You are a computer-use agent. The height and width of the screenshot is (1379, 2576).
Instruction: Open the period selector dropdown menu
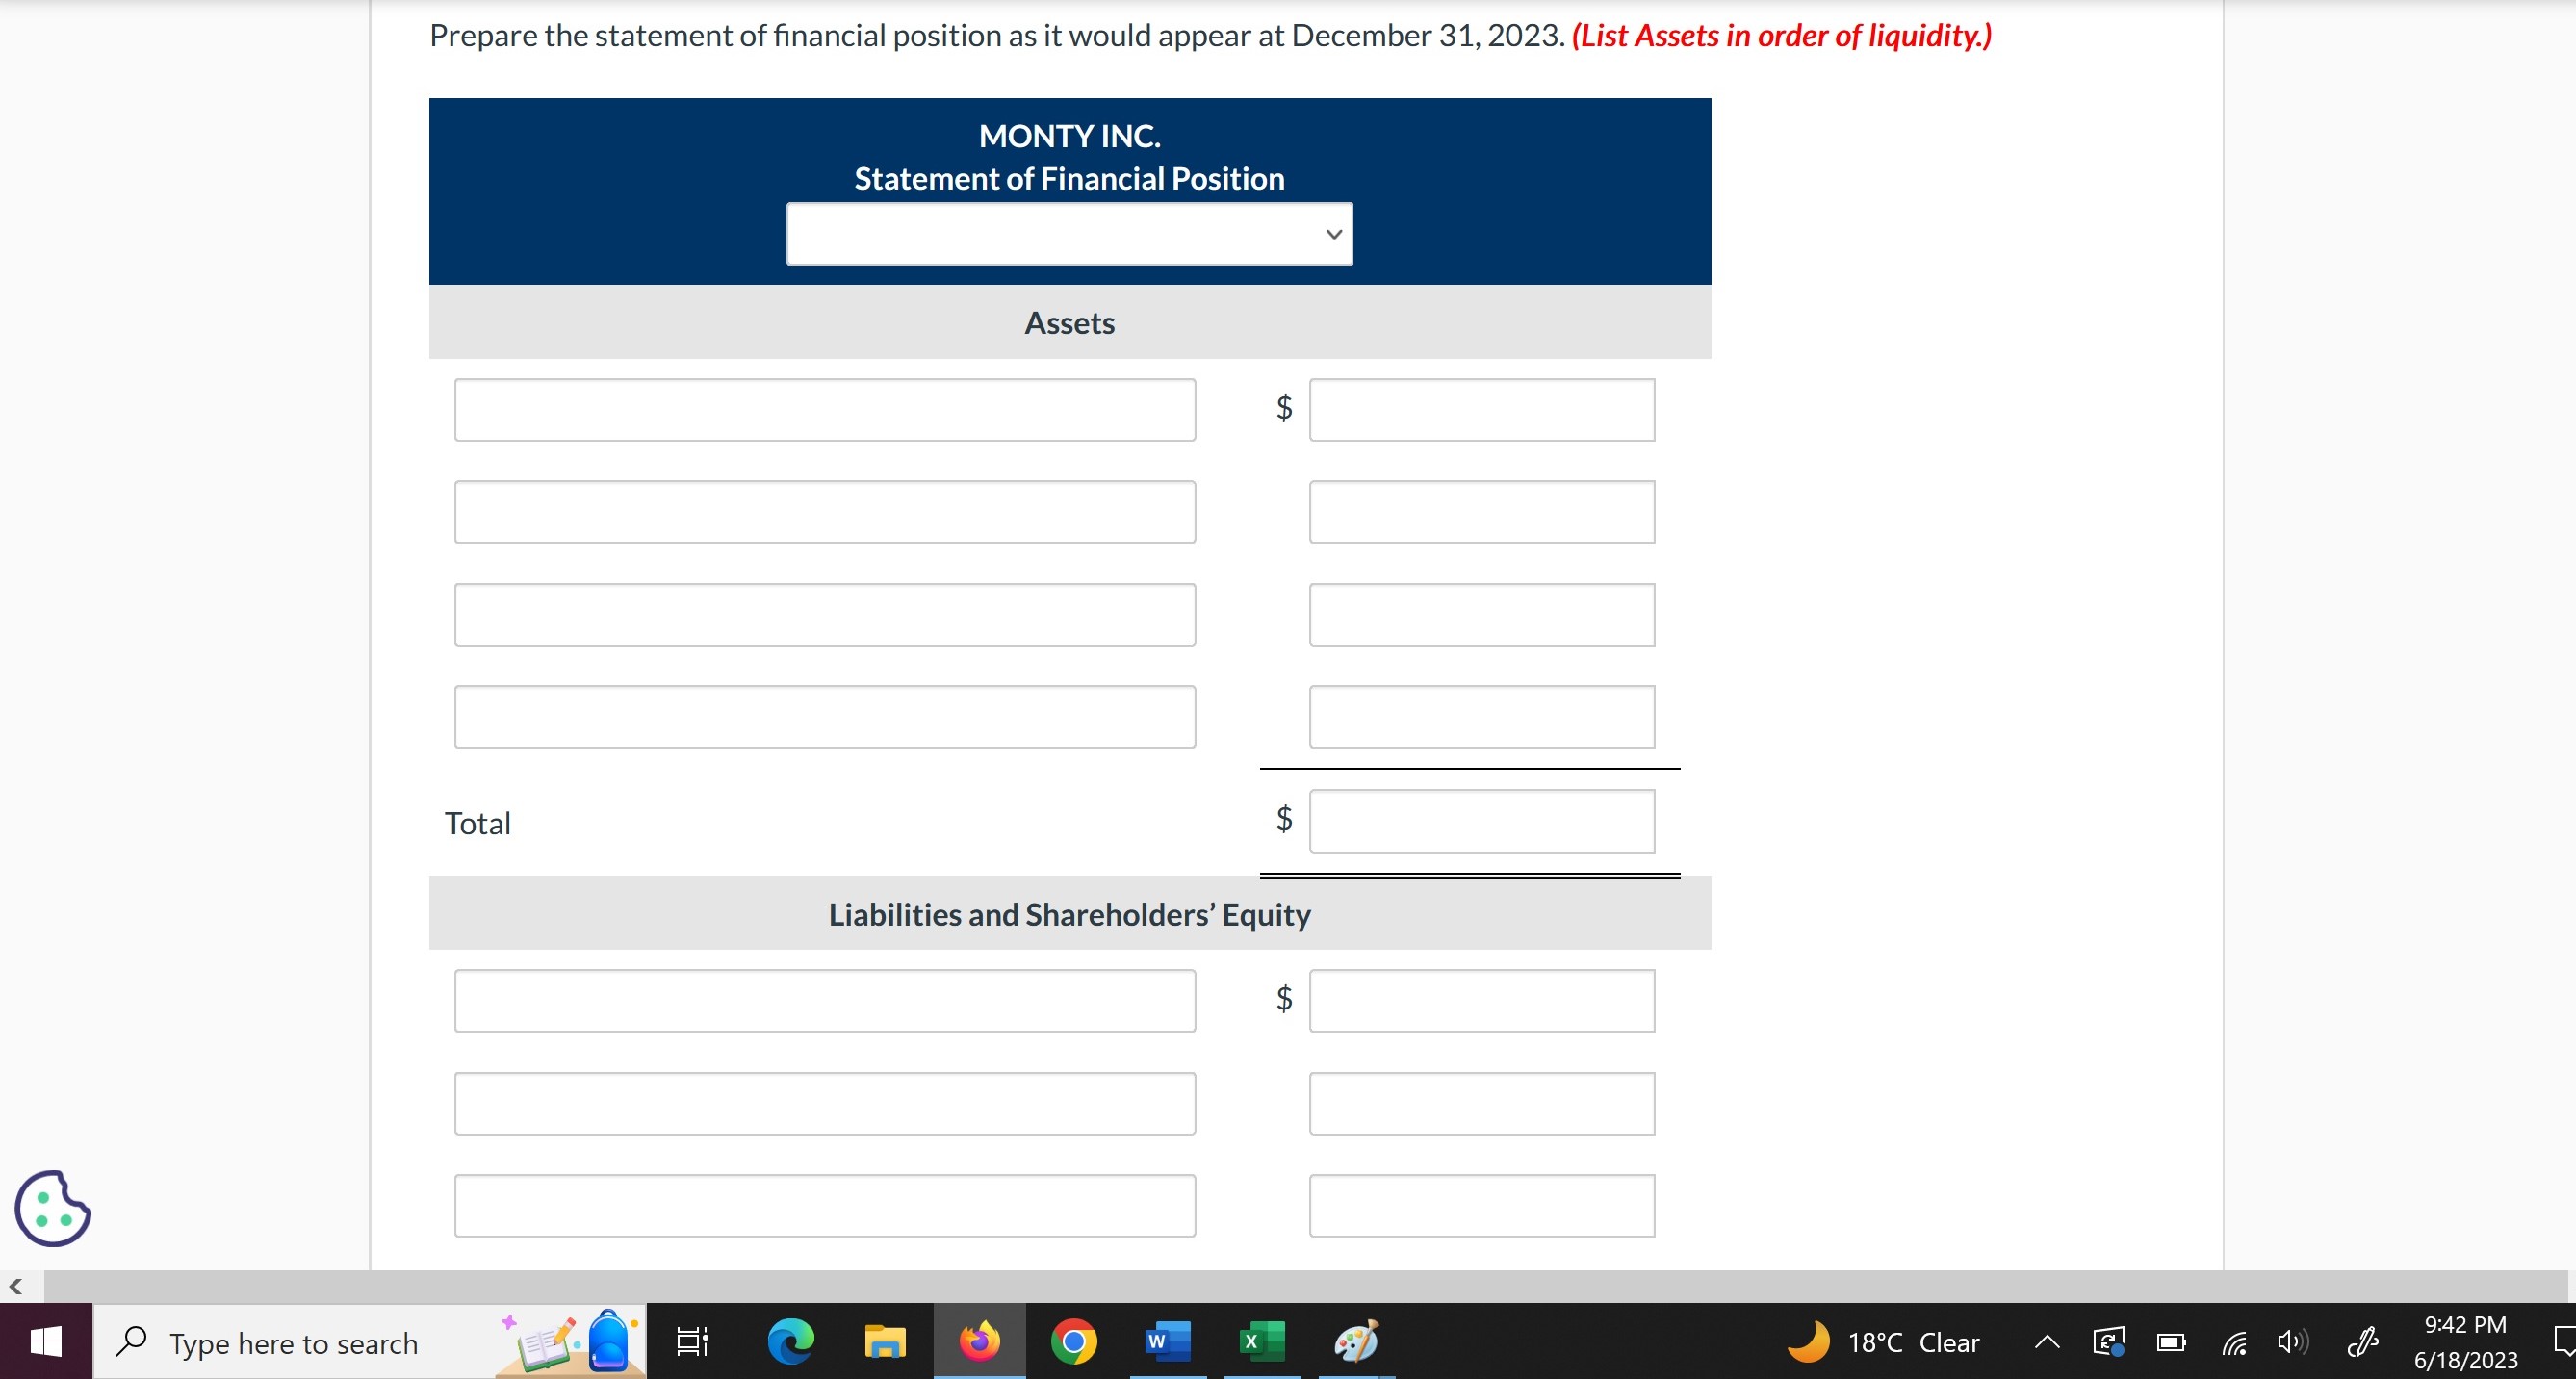1069,235
